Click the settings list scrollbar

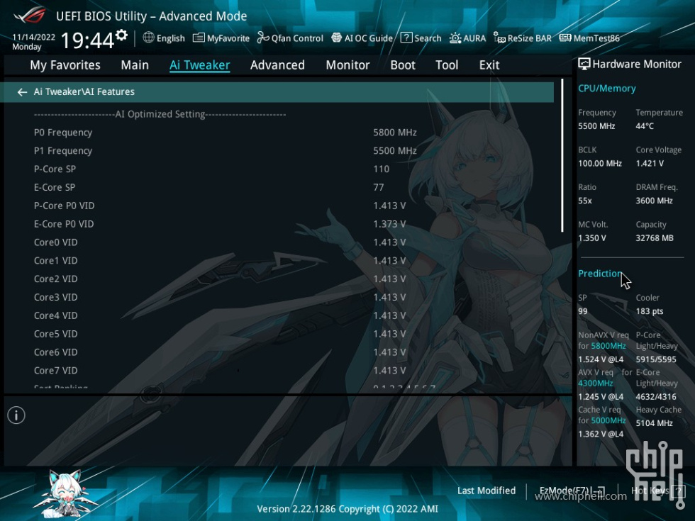click(562, 155)
